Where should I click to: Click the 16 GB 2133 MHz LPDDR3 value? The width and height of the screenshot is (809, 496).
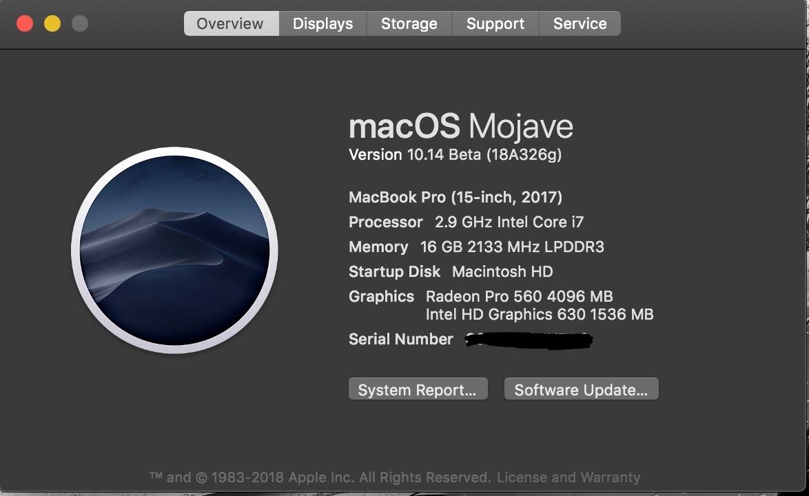point(512,247)
